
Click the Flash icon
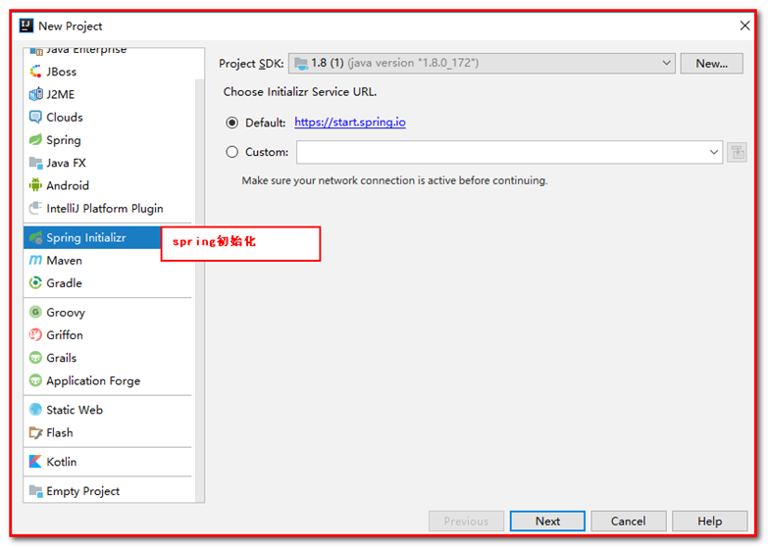pyautogui.click(x=35, y=433)
